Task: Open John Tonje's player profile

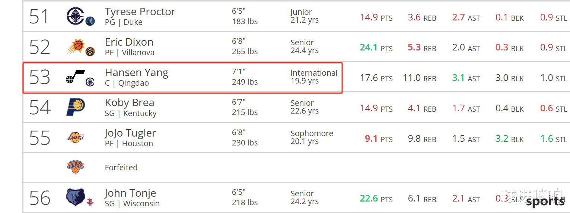Action: click(130, 193)
